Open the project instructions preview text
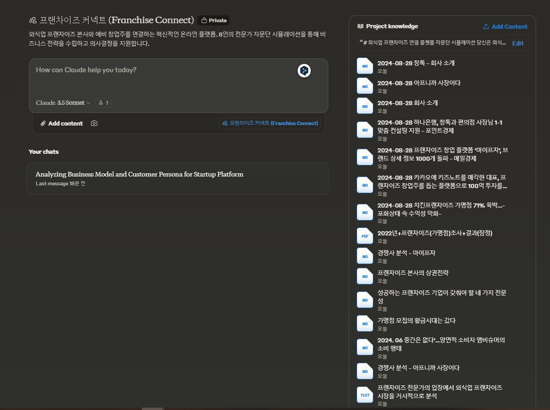This screenshot has width=550, height=410. pyautogui.click(x=433, y=43)
